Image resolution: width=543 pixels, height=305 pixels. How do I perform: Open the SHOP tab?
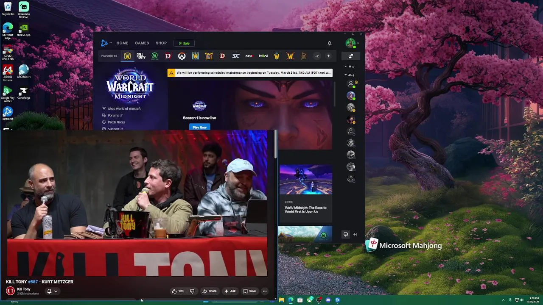[161, 43]
